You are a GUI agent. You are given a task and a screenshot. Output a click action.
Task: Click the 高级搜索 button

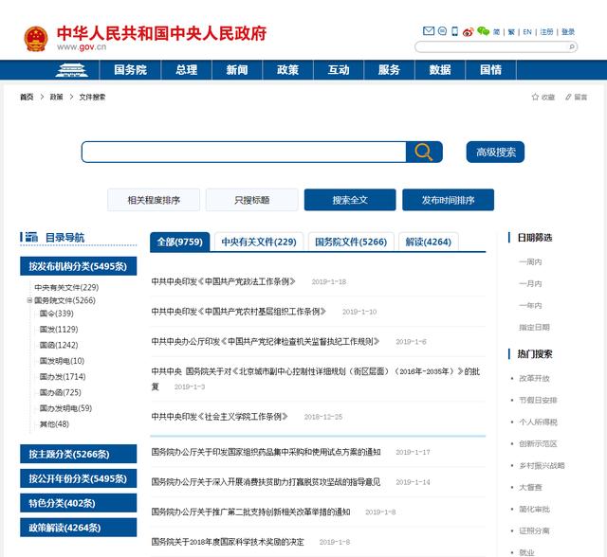[x=495, y=152]
